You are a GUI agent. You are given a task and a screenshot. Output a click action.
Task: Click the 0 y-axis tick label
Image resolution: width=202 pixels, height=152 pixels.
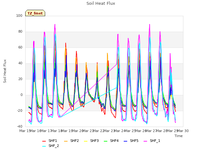(x=21, y=95)
